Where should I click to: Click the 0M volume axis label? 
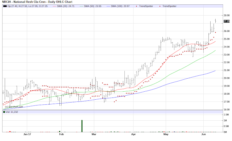click(x=225, y=132)
